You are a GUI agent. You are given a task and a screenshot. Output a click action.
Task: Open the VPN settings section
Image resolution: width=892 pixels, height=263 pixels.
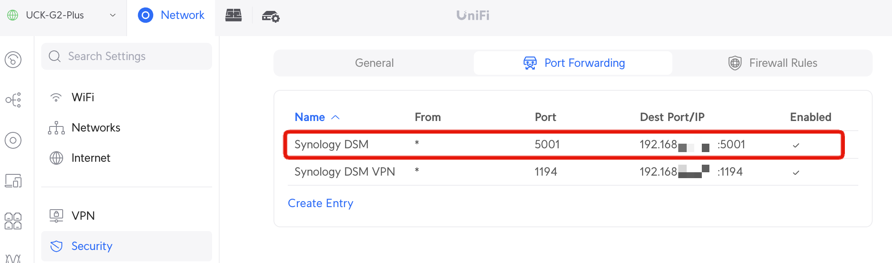83,216
